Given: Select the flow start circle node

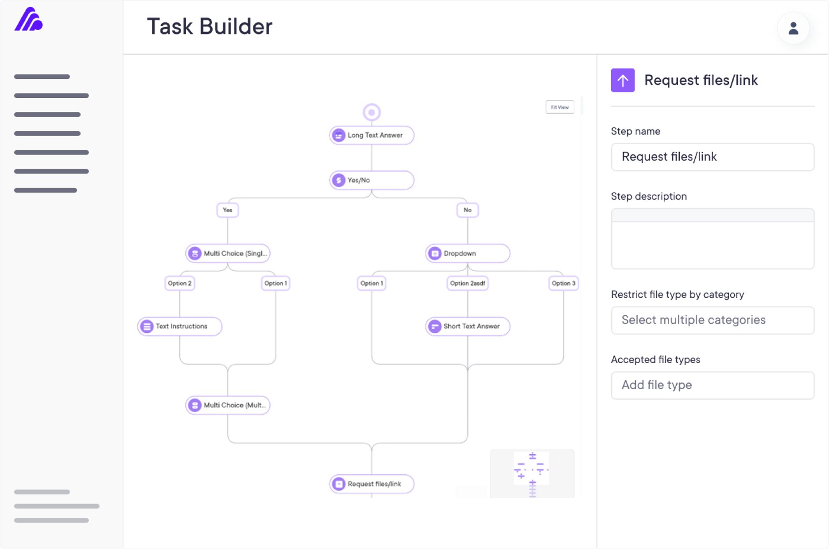Looking at the screenshot, I should coord(372,112).
